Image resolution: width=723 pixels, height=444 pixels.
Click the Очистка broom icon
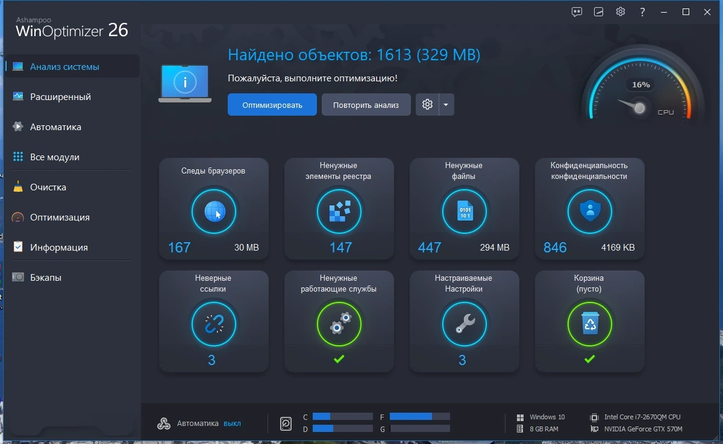pyautogui.click(x=18, y=187)
